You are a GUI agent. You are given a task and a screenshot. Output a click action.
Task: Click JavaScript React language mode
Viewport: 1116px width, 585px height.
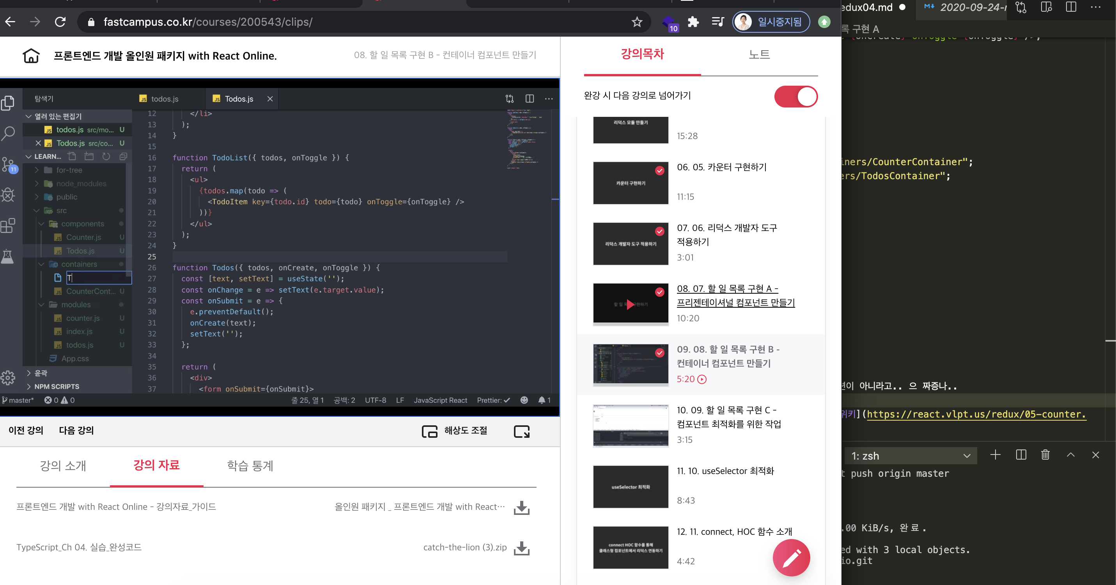tap(440, 400)
